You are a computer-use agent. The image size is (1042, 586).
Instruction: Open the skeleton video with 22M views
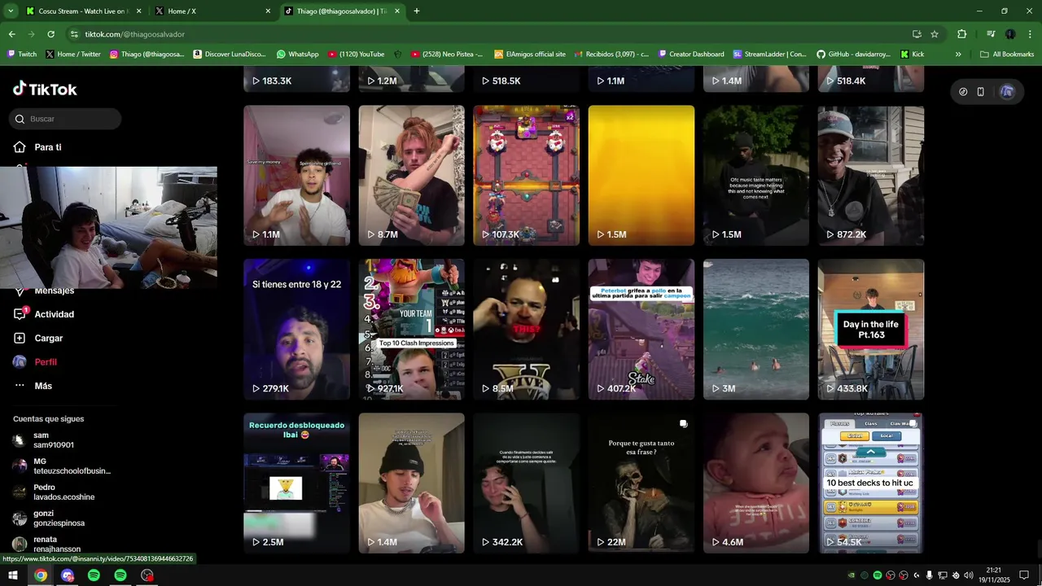pyautogui.click(x=641, y=483)
